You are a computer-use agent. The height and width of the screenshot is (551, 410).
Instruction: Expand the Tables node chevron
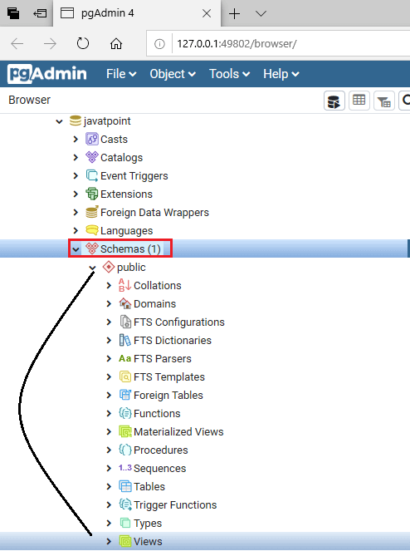pos(109,486)
